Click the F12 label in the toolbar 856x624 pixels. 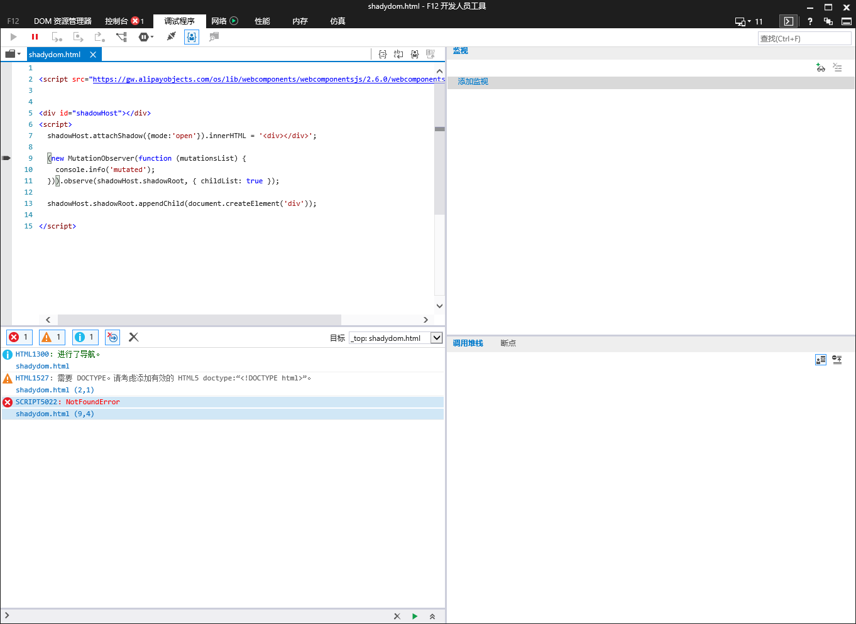click(x=13, y=21)
